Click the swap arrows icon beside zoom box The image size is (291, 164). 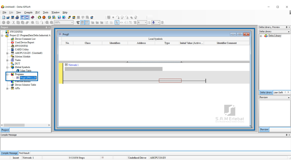78,22
